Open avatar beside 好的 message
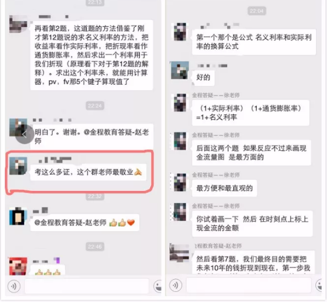The image size is (327, 302). click(x=180, y=70)
